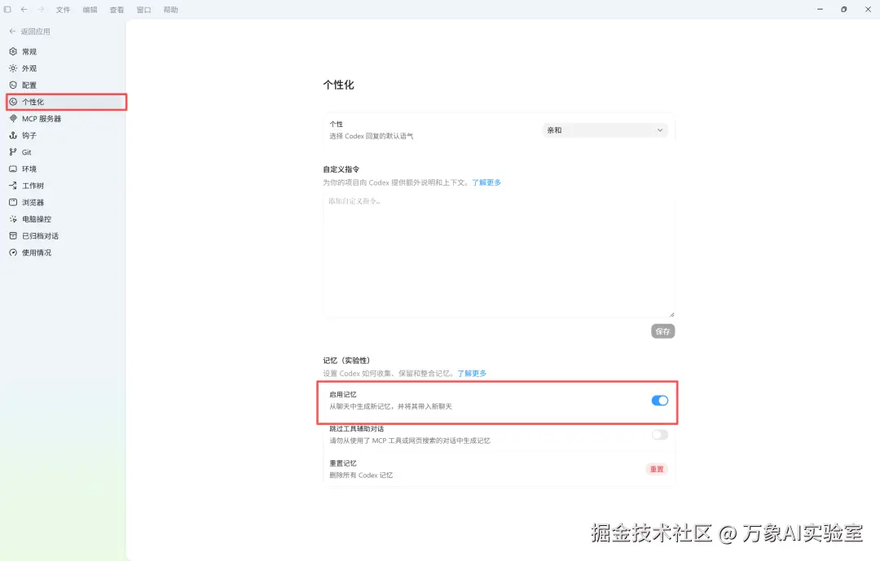This screenshot has height=561, width=880.
Task: Click the 浏览器 icon
Action: click(x=13, y=202)
